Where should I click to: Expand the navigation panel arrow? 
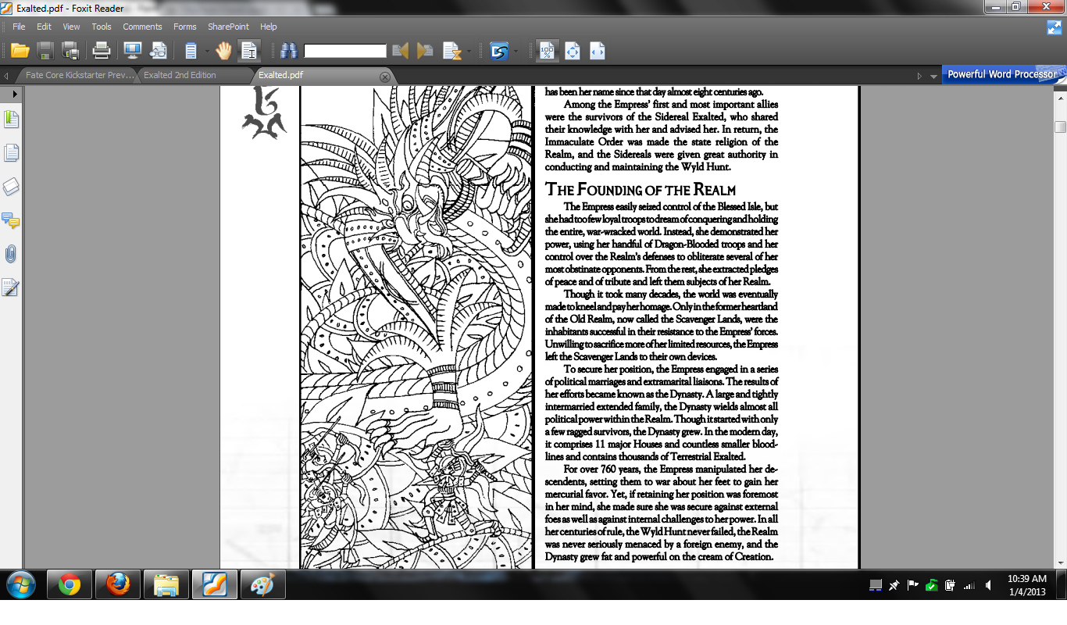pos(15,94)
